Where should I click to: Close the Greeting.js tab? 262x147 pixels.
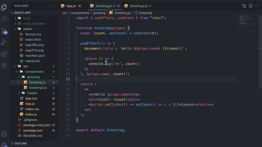click(x=118, y=6)
